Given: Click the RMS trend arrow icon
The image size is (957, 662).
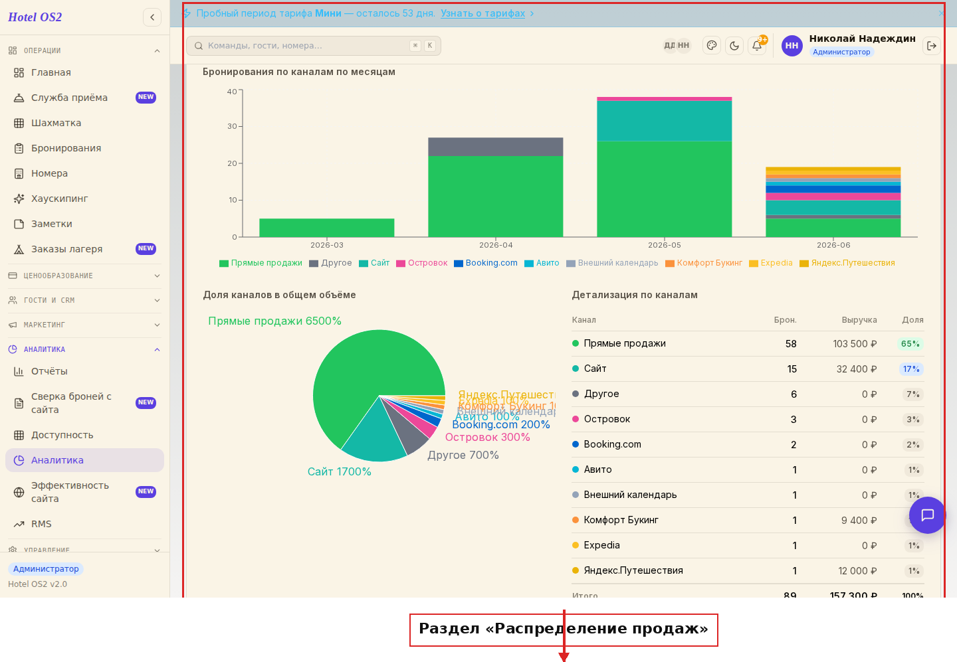Looking at the screenshot, I should (x=19, y=524).
